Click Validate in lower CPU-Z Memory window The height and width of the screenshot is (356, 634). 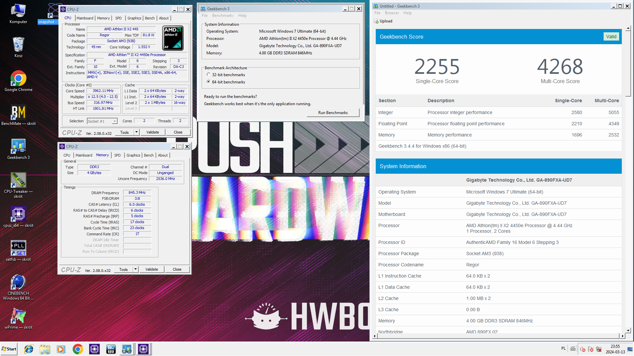(152, 269)
